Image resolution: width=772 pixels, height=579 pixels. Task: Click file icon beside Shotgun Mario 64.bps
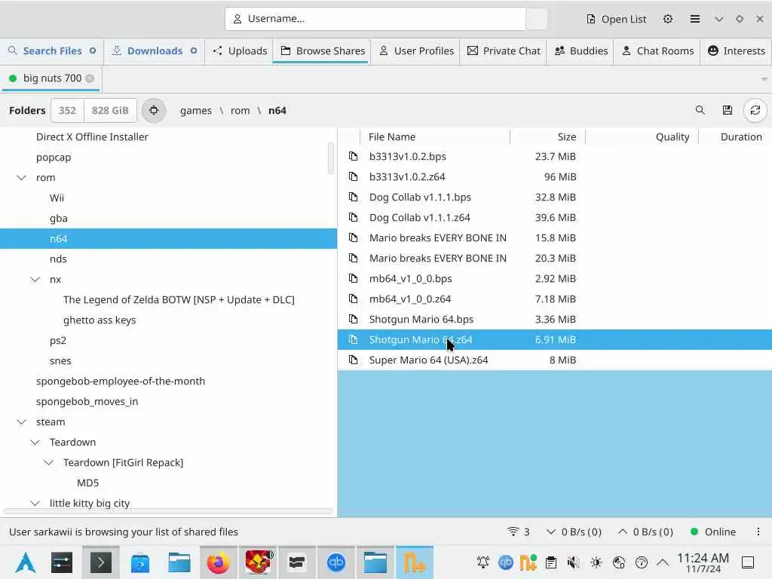[353, 319]
